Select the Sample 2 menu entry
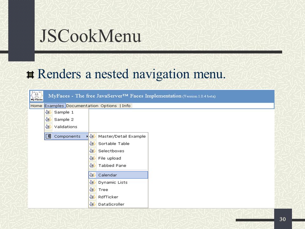305x229 pixels. (66, 119)
